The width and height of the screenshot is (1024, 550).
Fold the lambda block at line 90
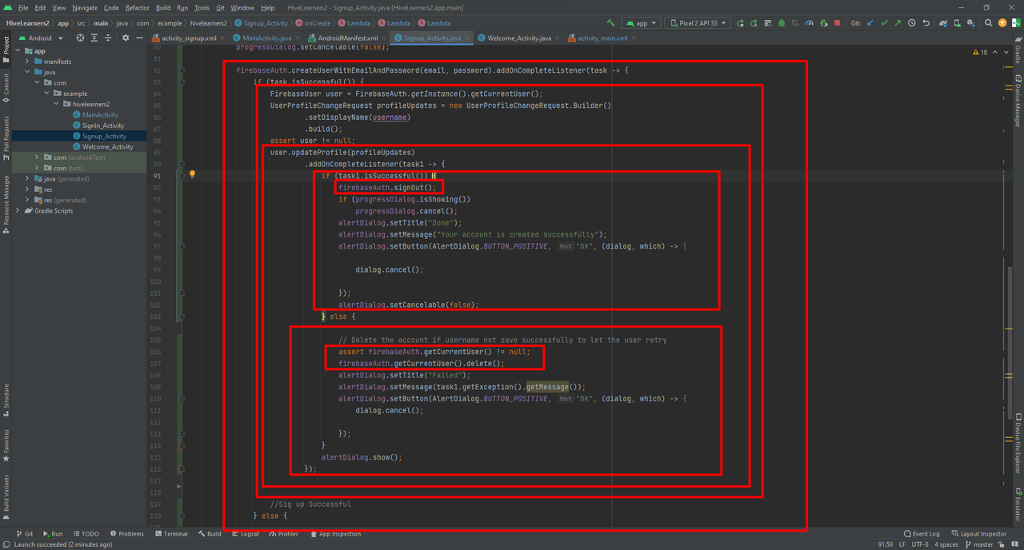(182, 164)
